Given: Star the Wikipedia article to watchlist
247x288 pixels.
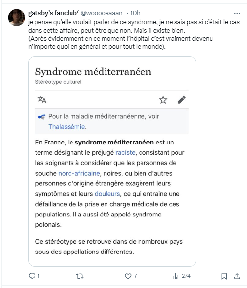Looking at the screenshot, I should (163, 100).
